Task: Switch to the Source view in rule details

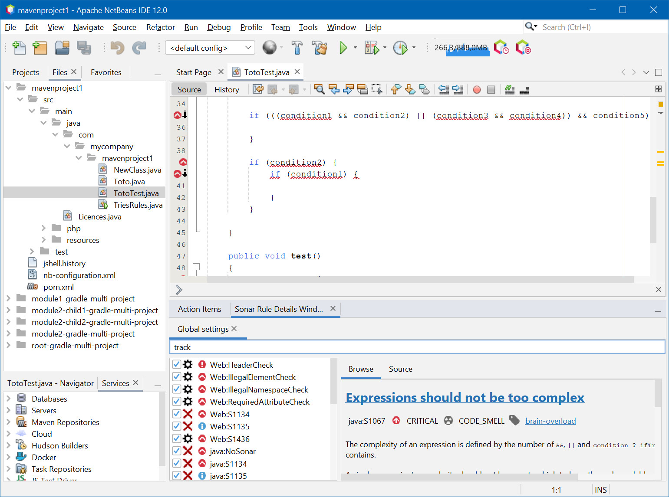Action: [400, 369]
